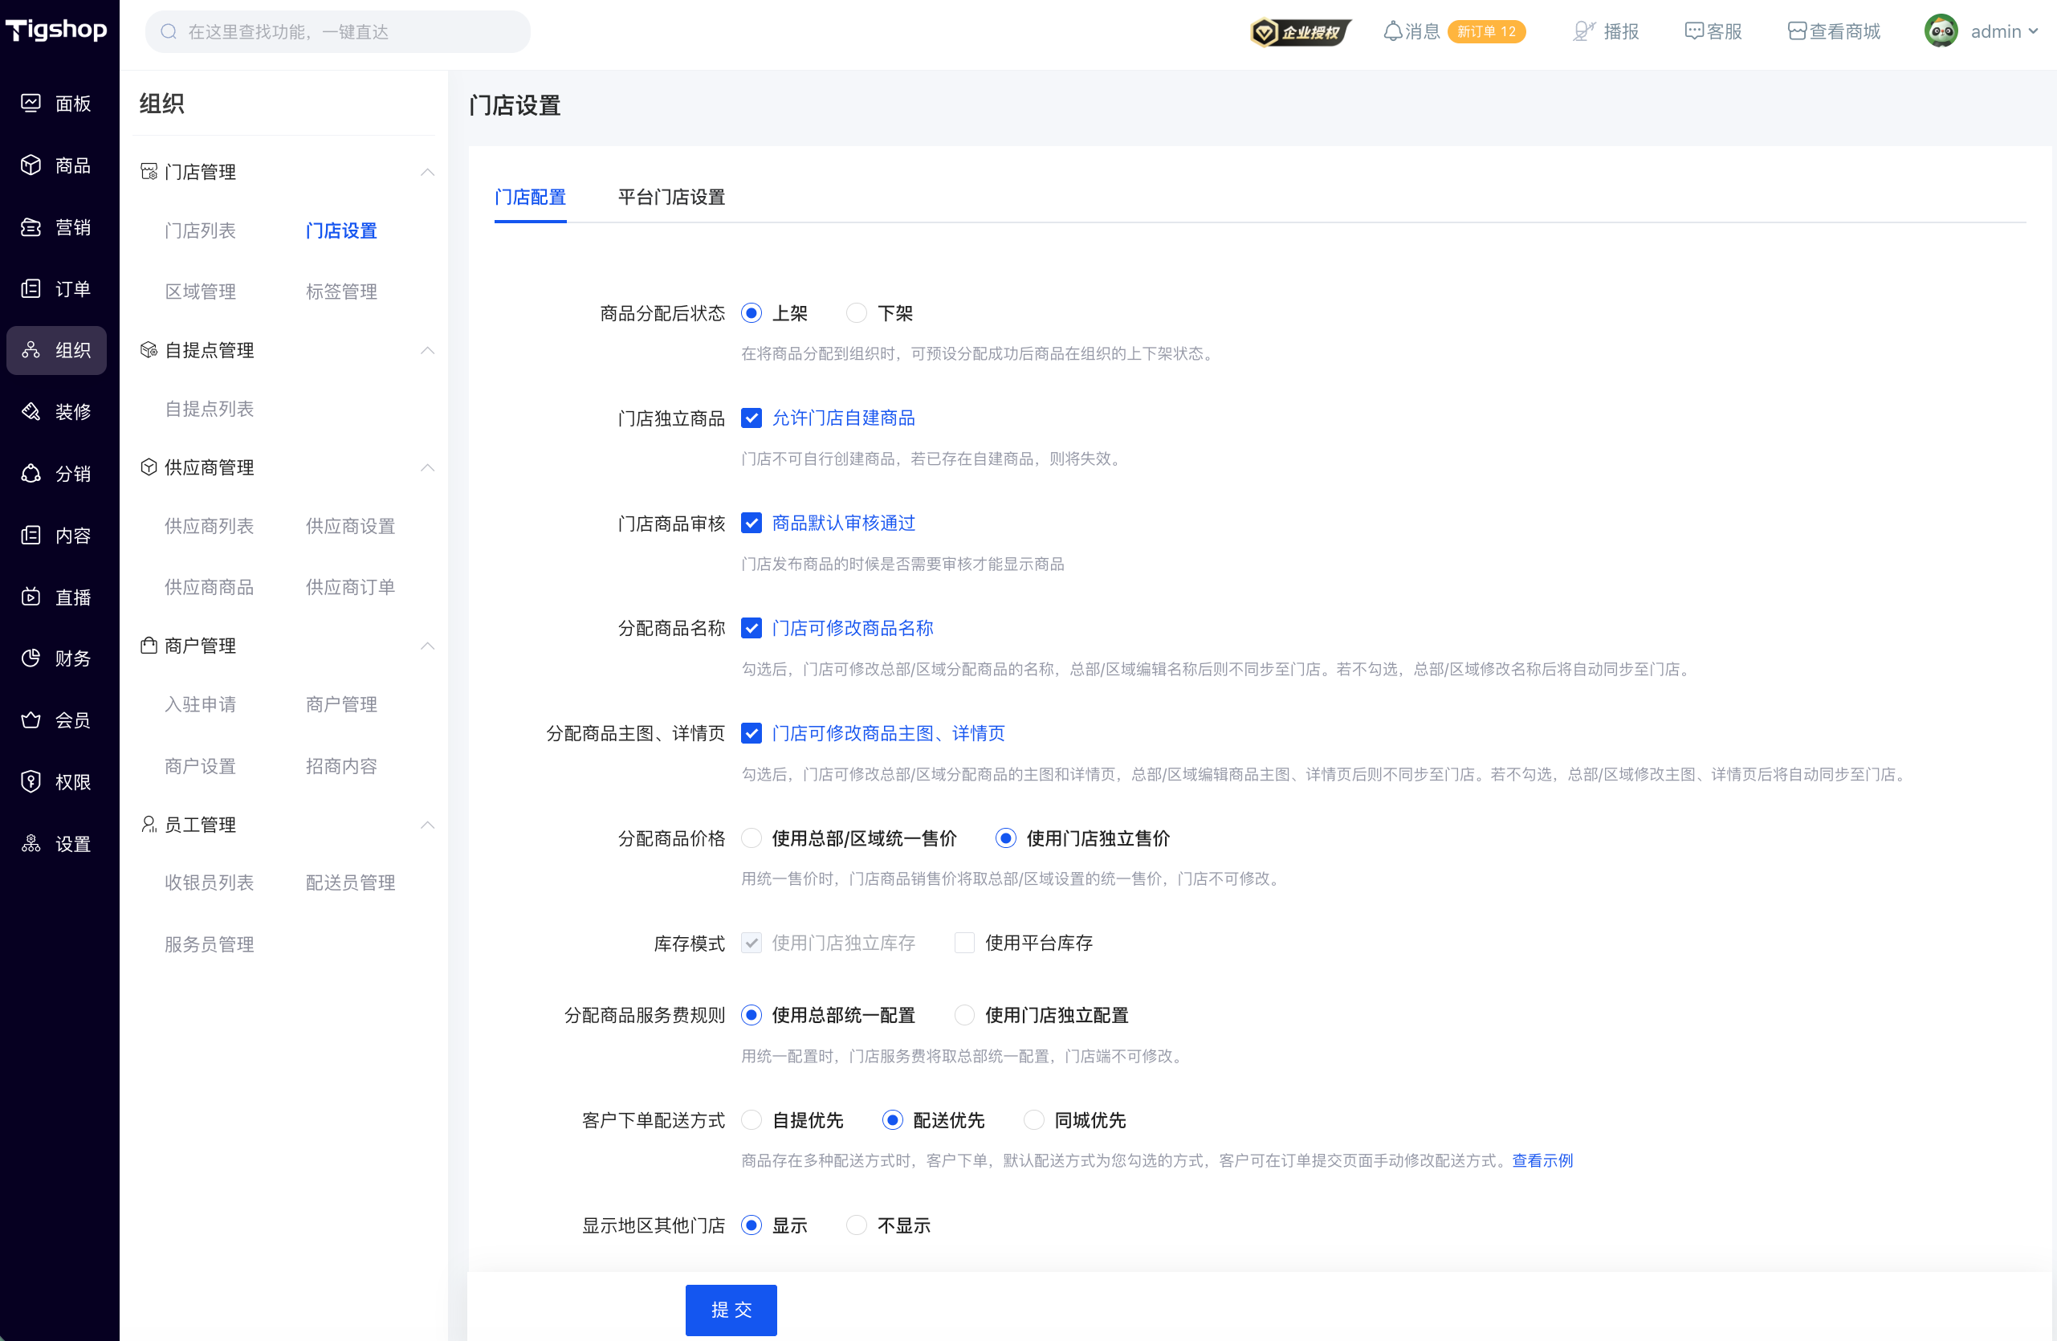Click the 提交 submit button
Screen dimensions: 2057x1341
pos(731,1310)
